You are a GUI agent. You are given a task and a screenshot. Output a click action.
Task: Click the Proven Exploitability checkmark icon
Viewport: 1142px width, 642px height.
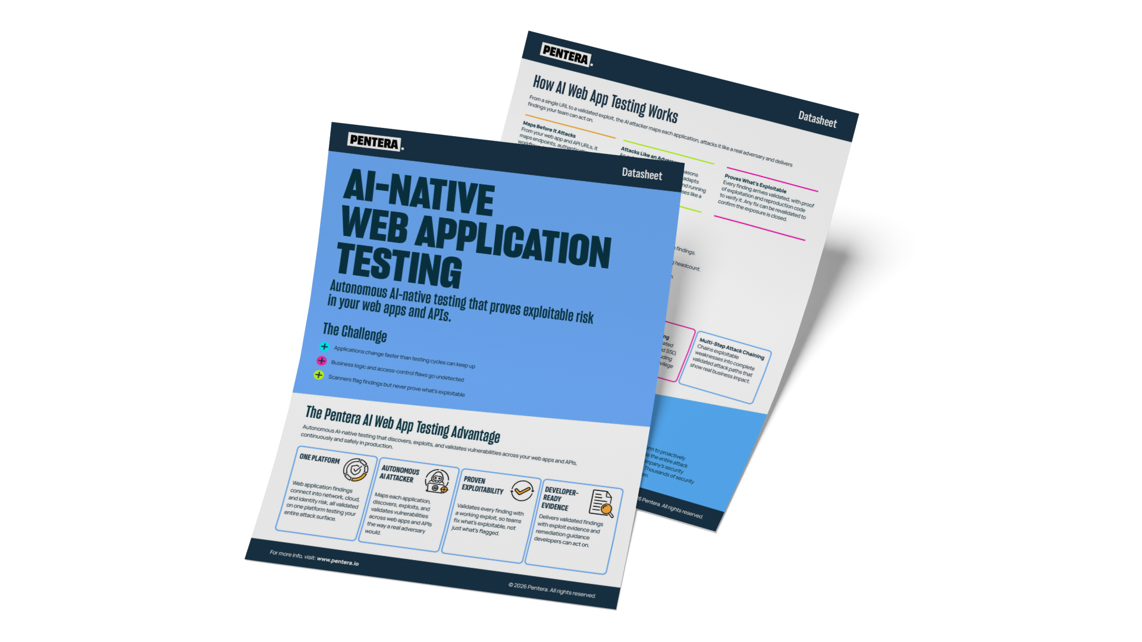click(522, 491)
